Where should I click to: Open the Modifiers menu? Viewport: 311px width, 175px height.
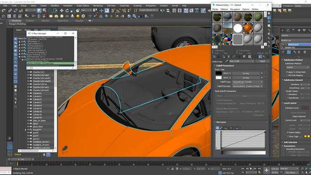click(55, 6)
